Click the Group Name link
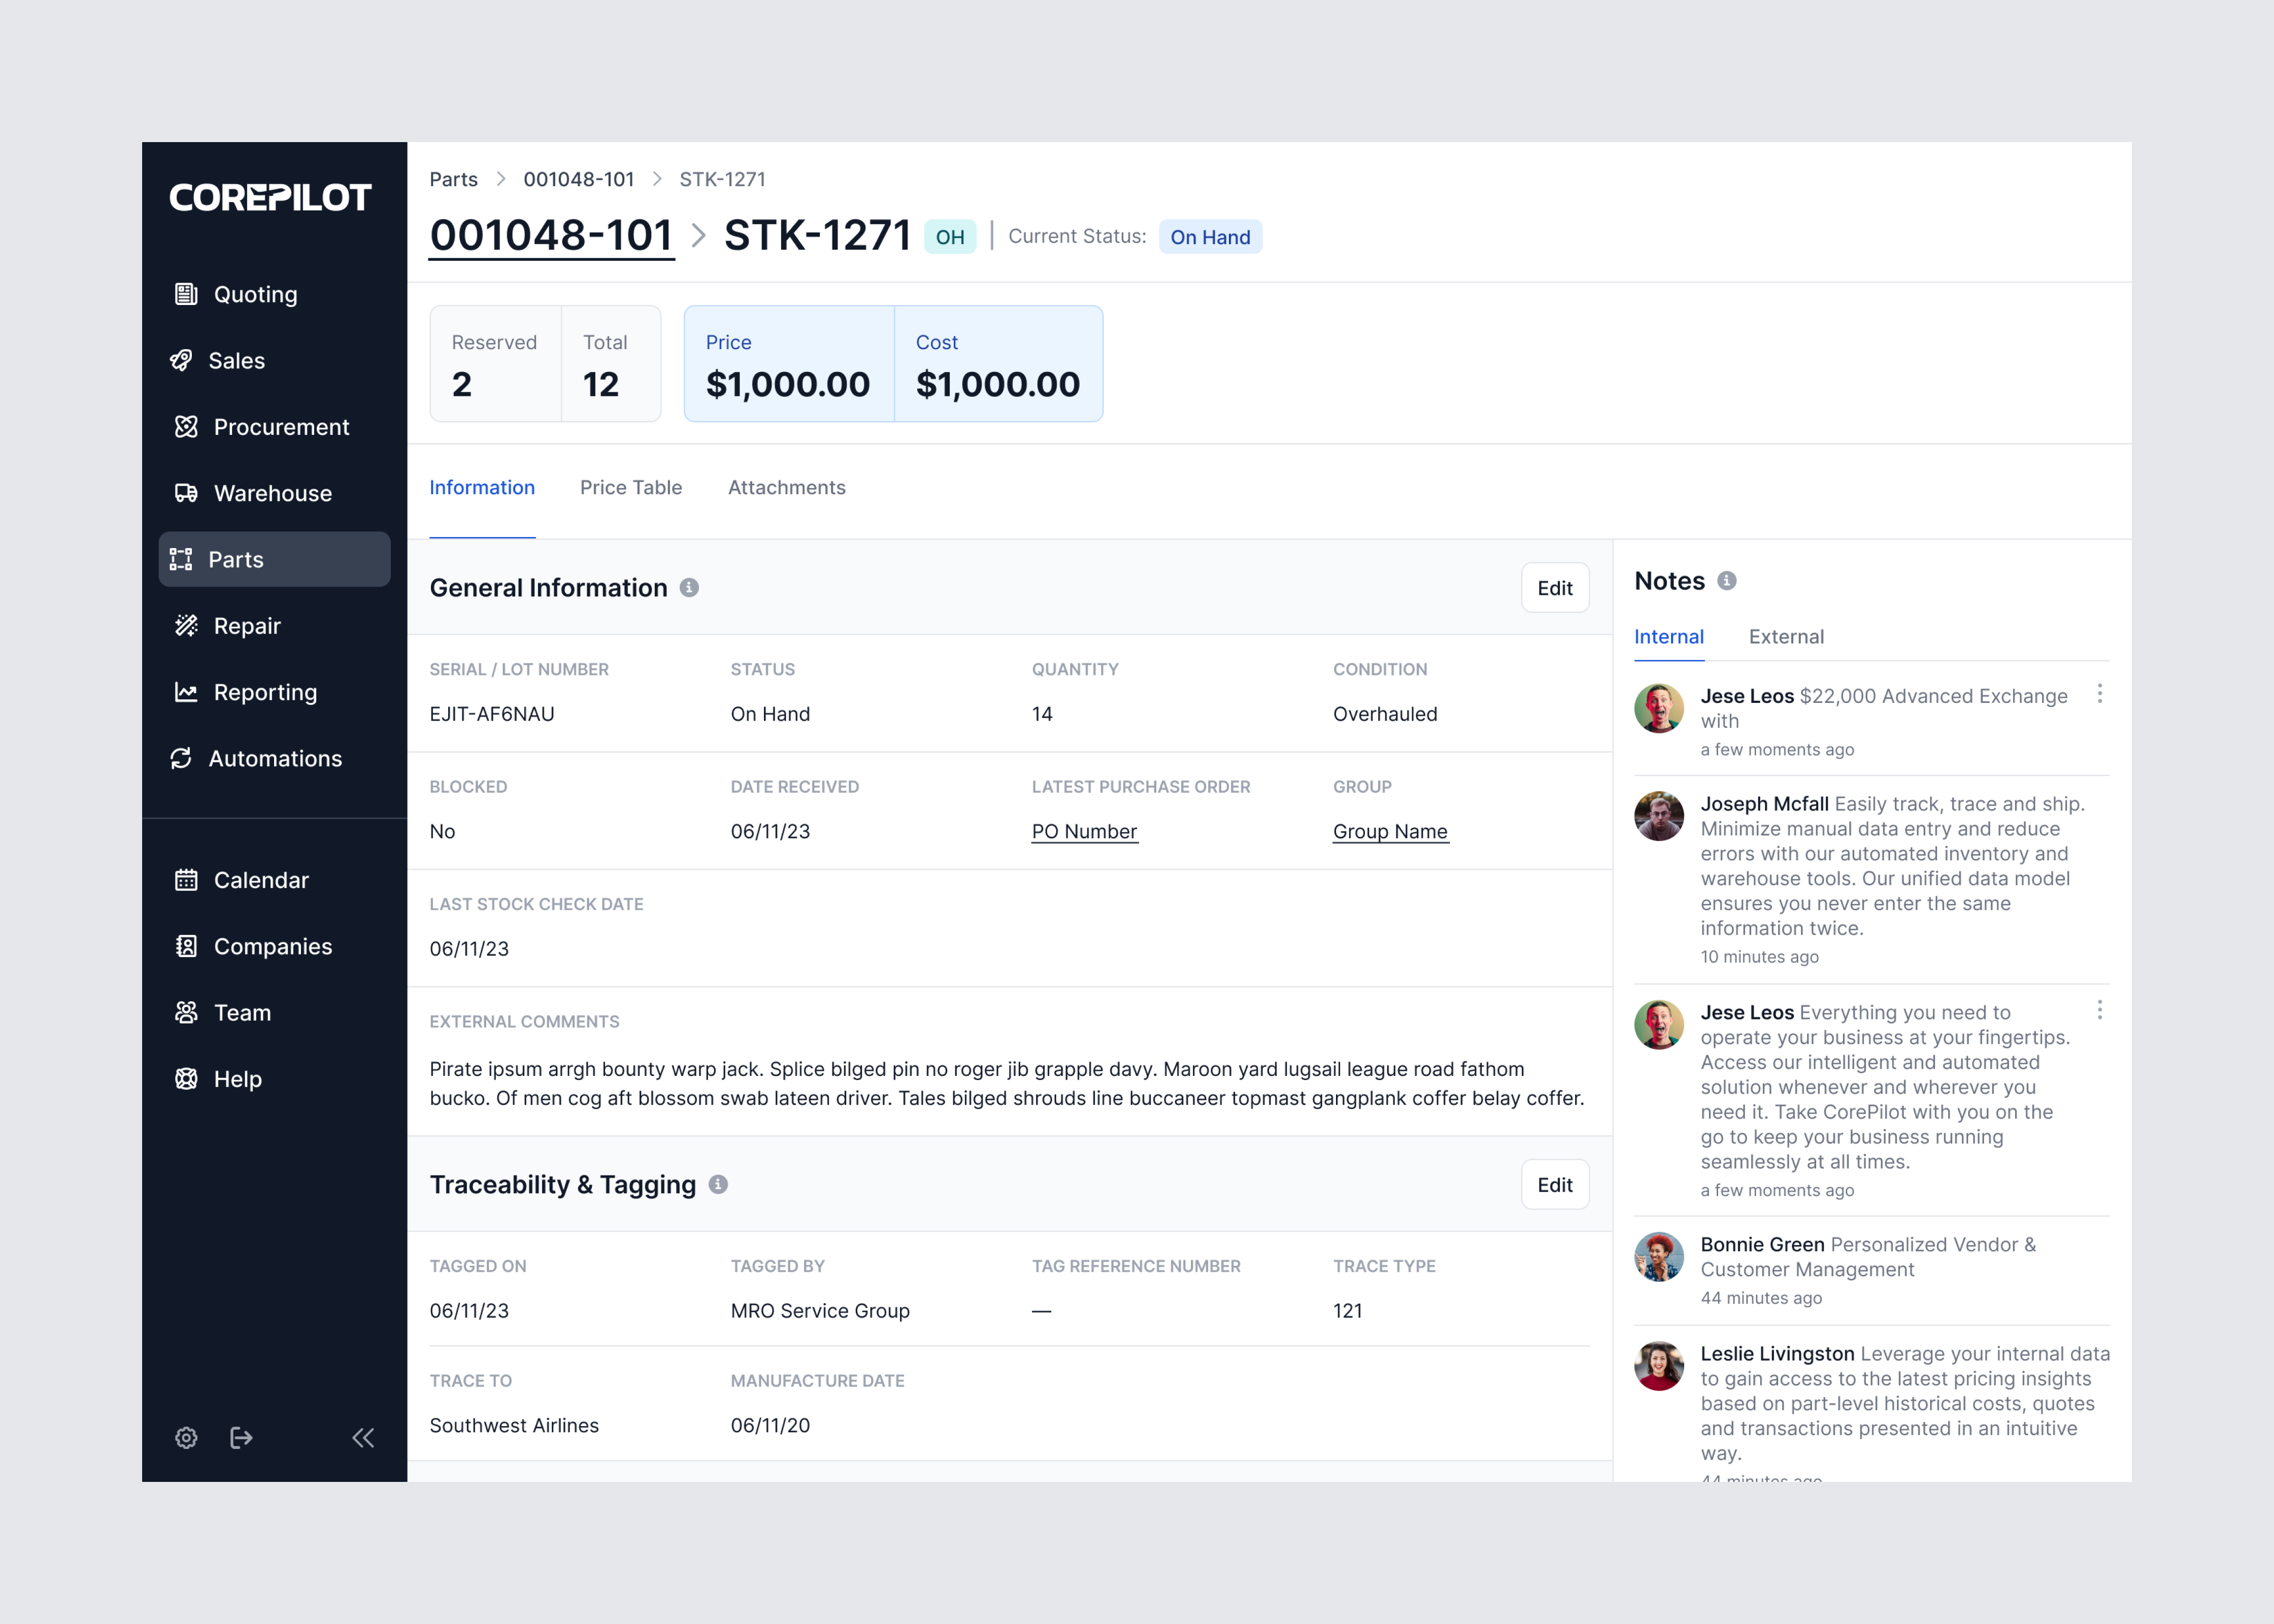The width and height of the screenshot is (2274, 1624). pos(1390,831)
